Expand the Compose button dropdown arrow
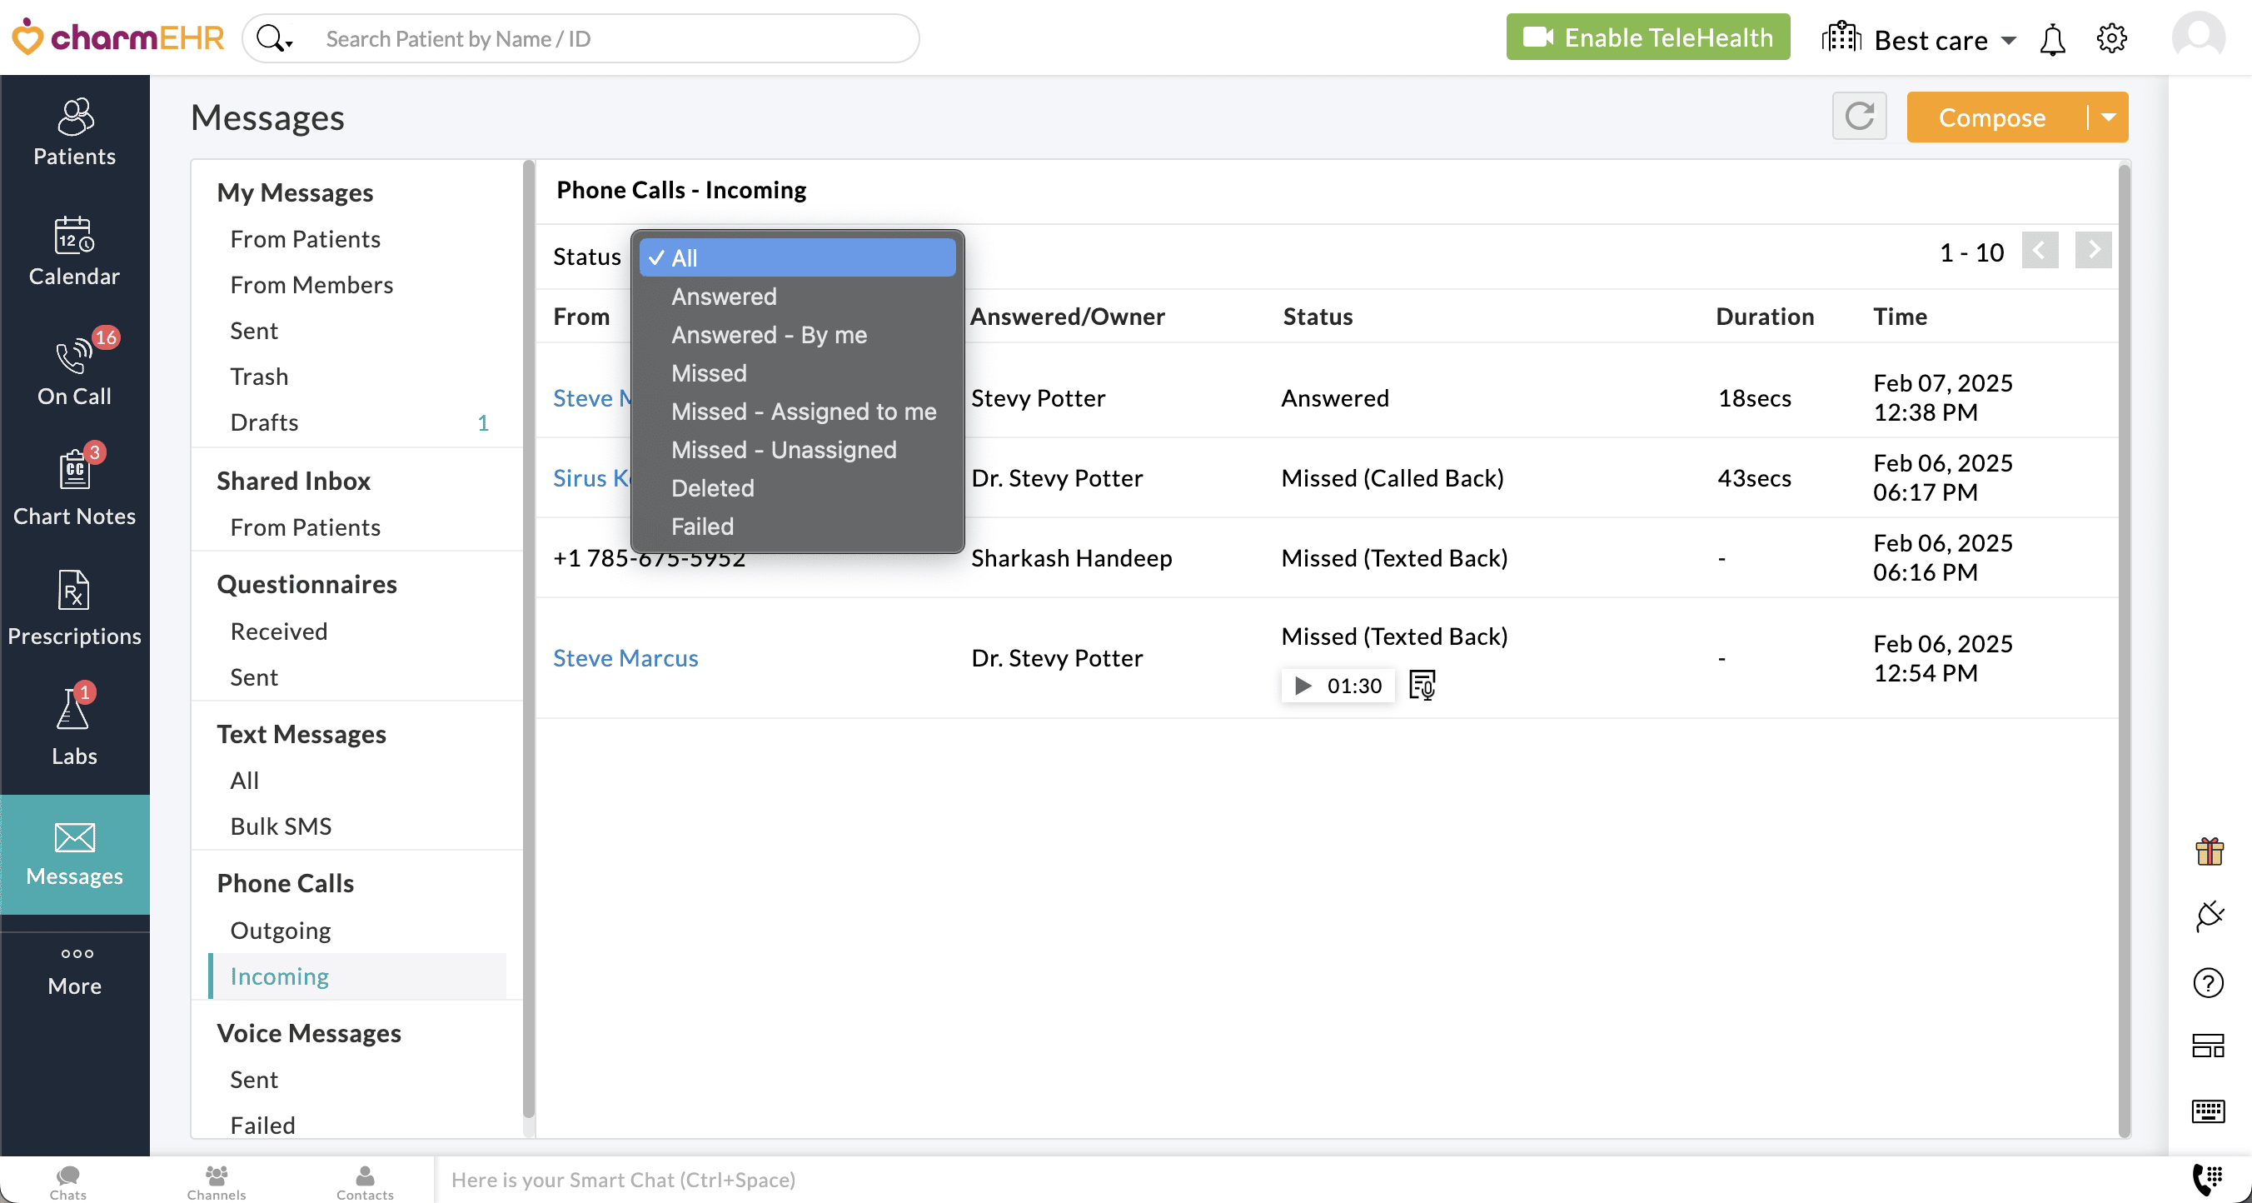Viewport: 2252px width, 1203px height. (x=2109, y=117)
